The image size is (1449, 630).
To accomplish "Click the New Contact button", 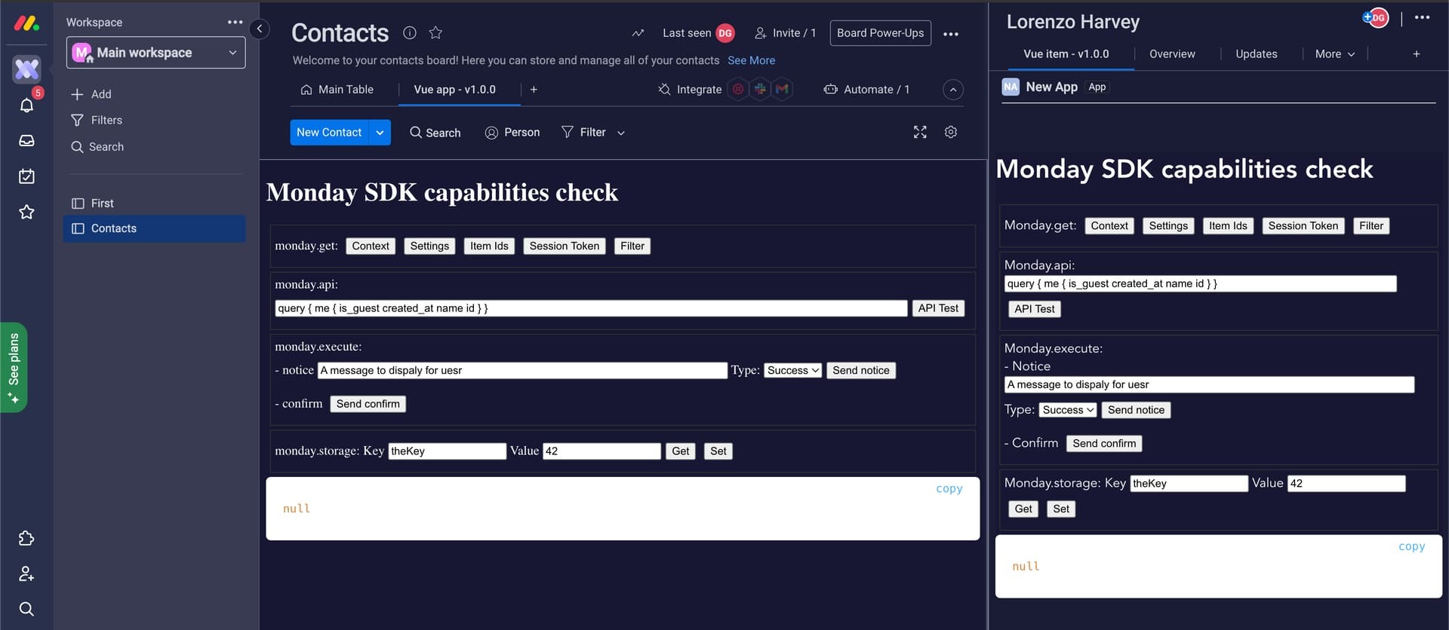I will [329, 133].
